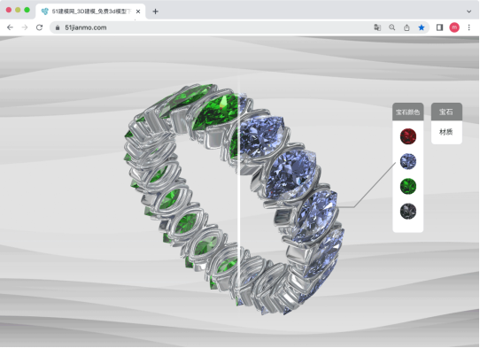Pick the green gemstone color swatch
The image size is (480, 348).
click(408, 186)
